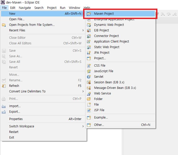The width and height of the screenshot is (178, 155).
Task: Click the Dynamic Web Project icon
Action: (x=89, y=25)
